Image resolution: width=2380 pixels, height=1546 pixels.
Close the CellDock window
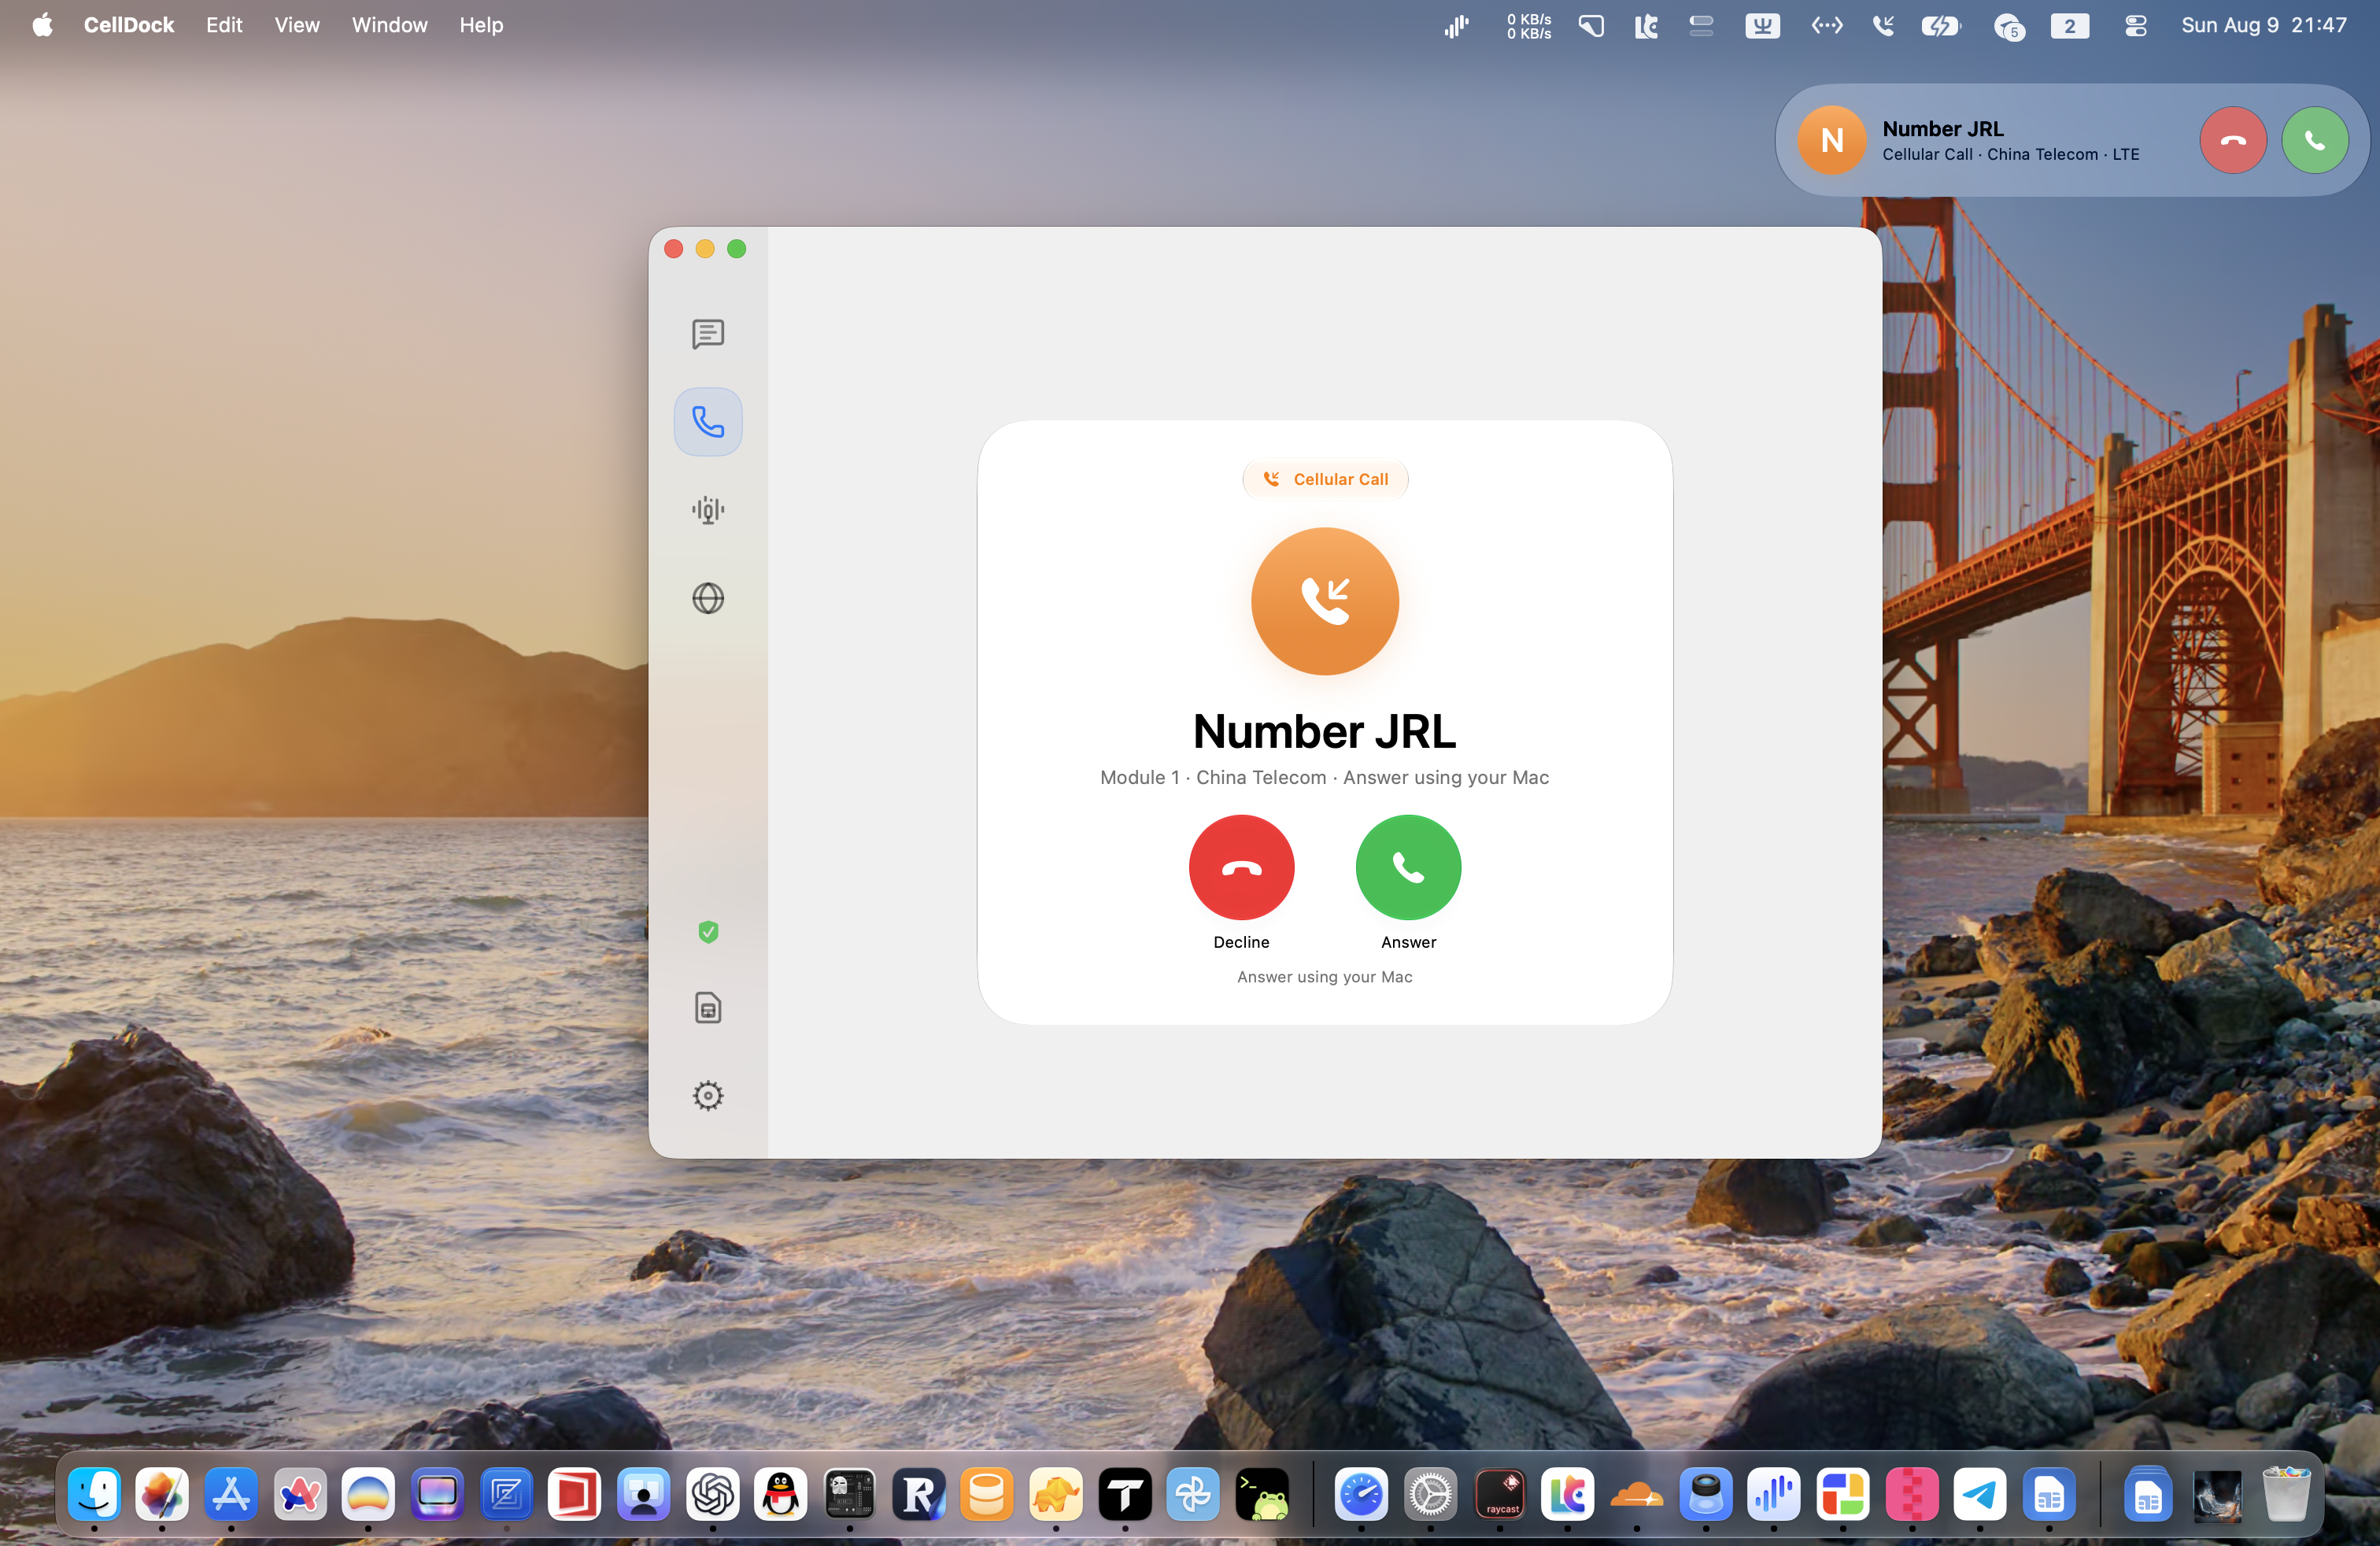click(x=674, y=249)
